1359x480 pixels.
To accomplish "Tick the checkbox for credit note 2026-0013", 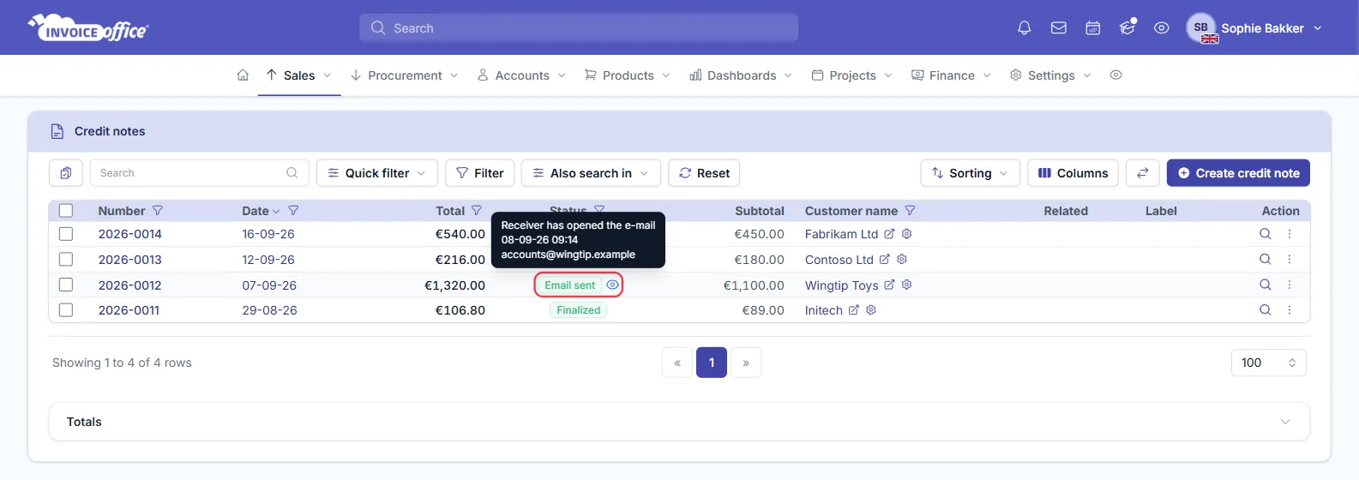I will click(x=66, y=260).
